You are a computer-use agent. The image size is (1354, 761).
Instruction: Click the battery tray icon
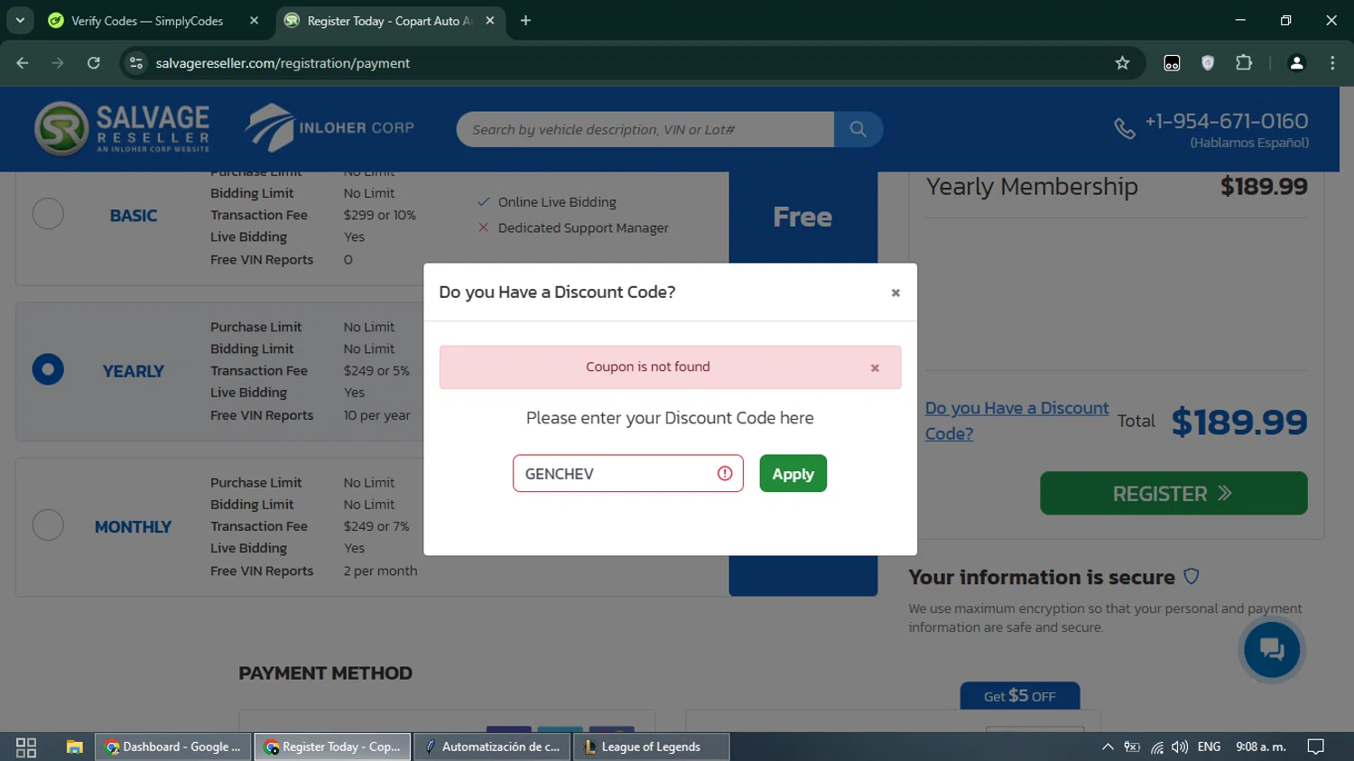1132,747
